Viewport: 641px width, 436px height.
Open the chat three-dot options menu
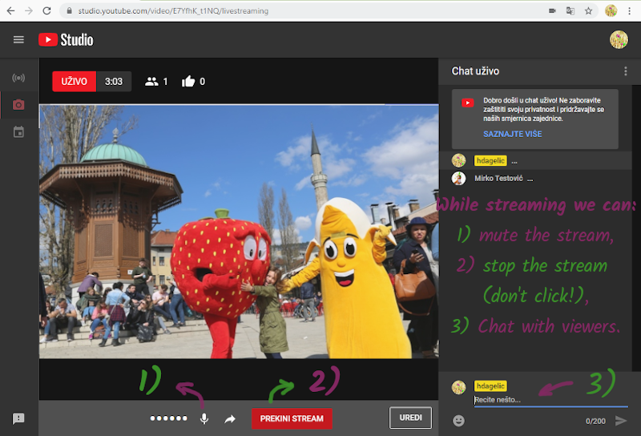[625, 71]
